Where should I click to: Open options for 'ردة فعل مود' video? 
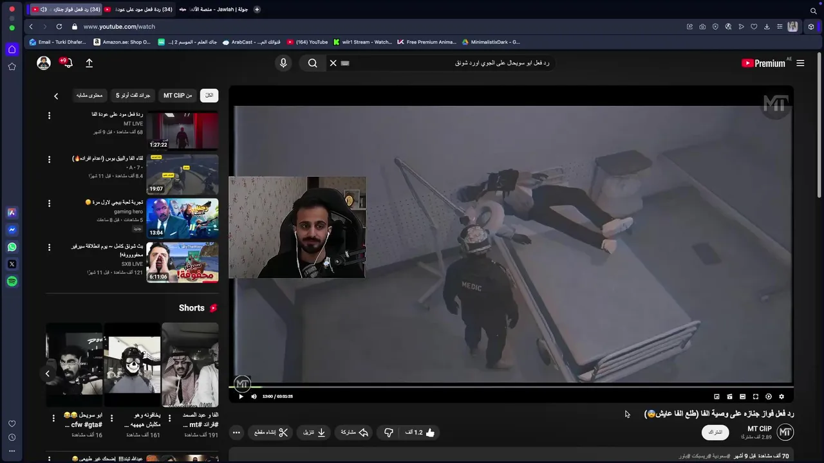click(x=49, y=116)
